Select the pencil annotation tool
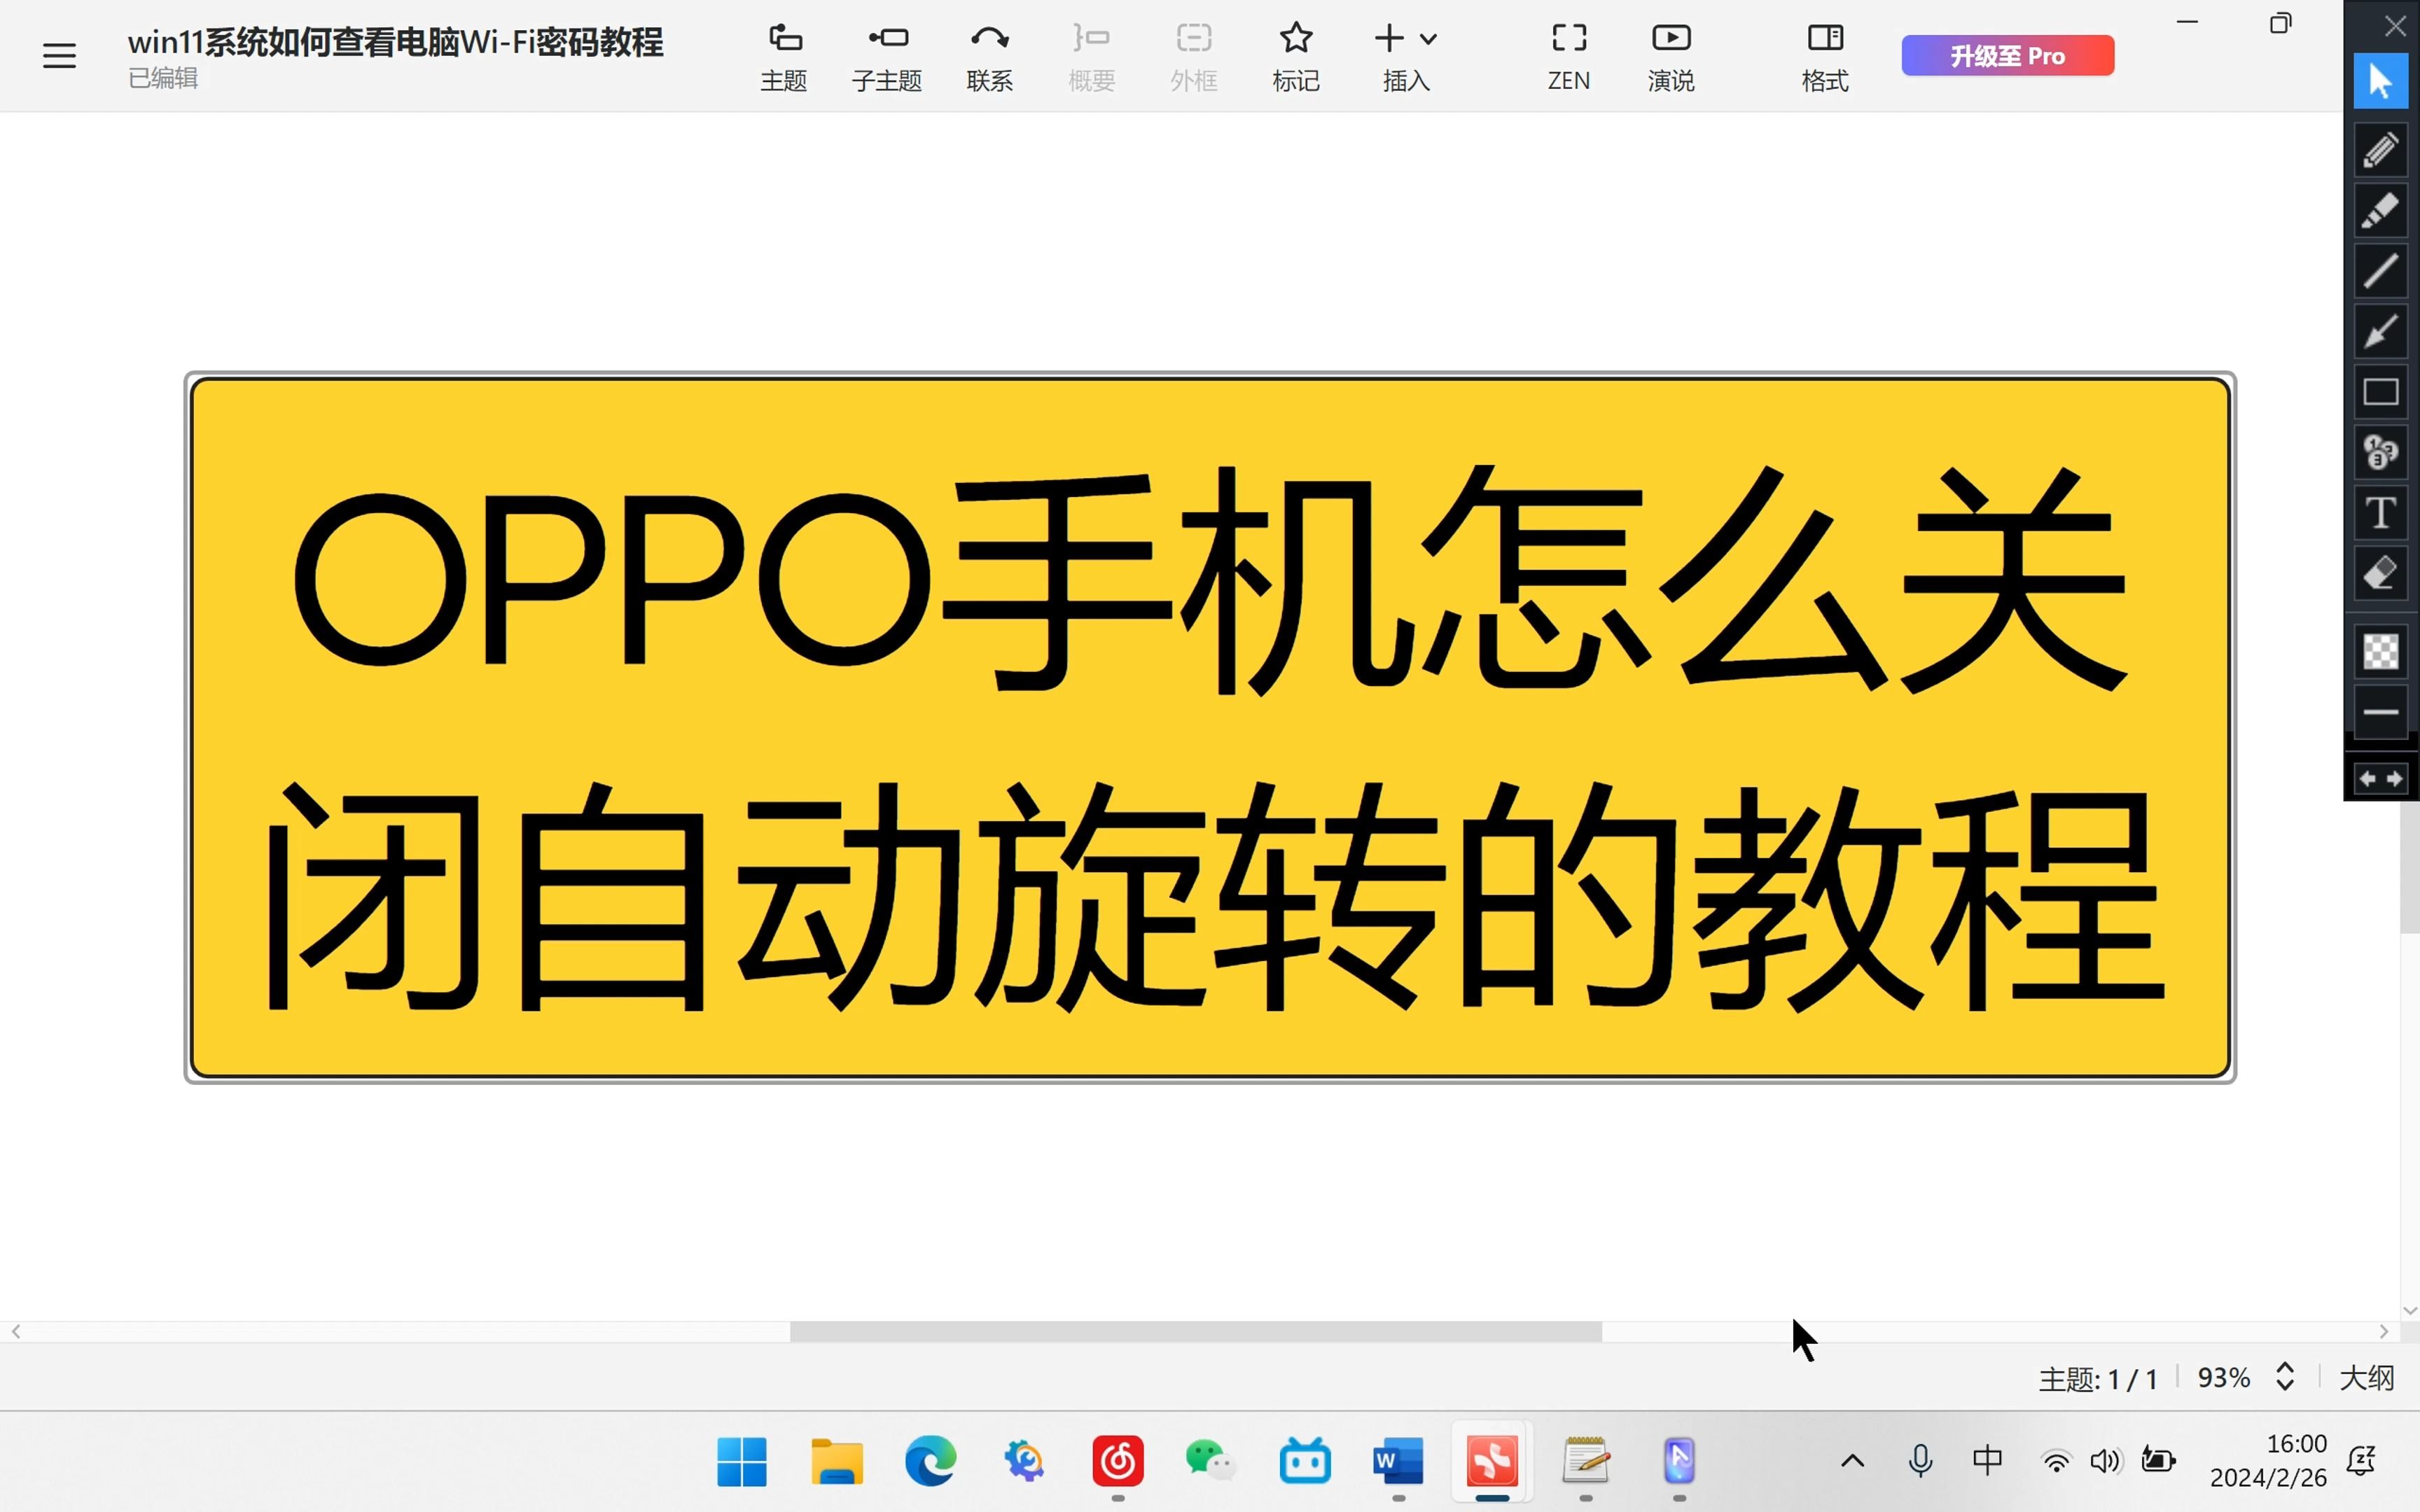Image resolution: width=2420 pixels, height=1512 pixels. pos(2381,150)
